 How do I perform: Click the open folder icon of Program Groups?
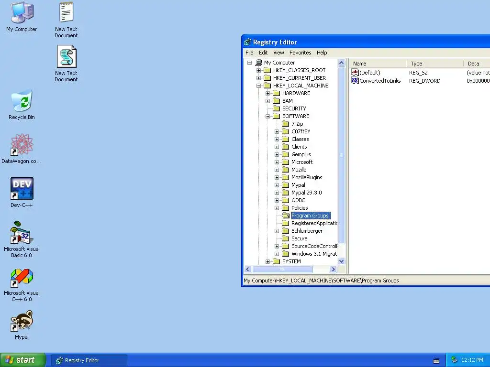point(285,216)
